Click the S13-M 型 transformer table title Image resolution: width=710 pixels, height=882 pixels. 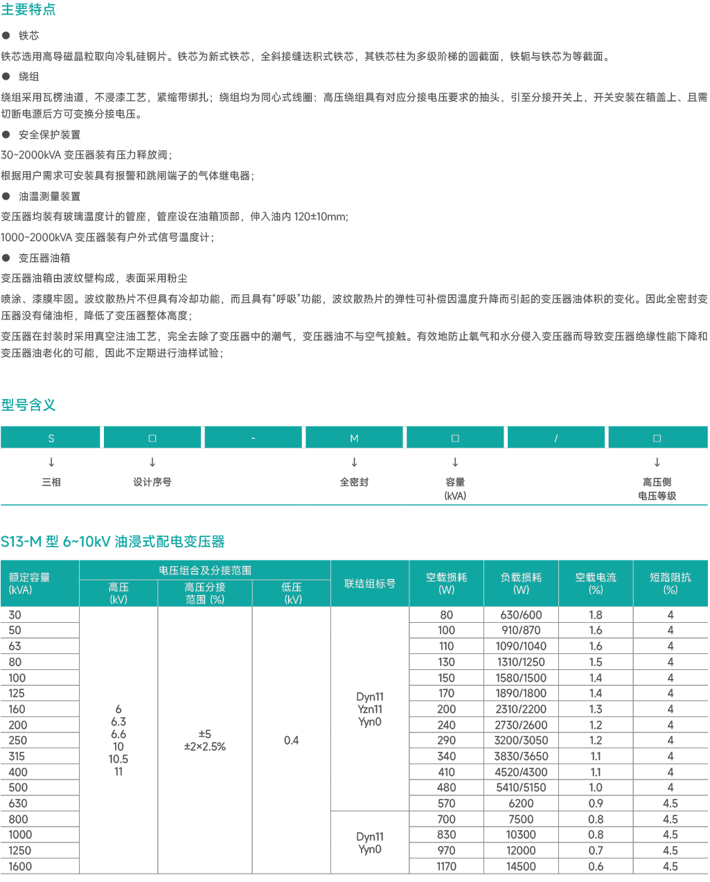(113, 542)
